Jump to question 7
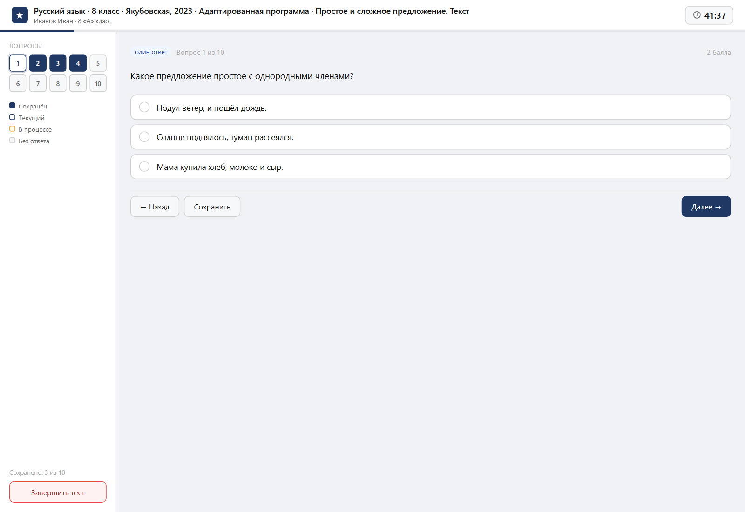745x512 pixels. click(x=38, y=83)
